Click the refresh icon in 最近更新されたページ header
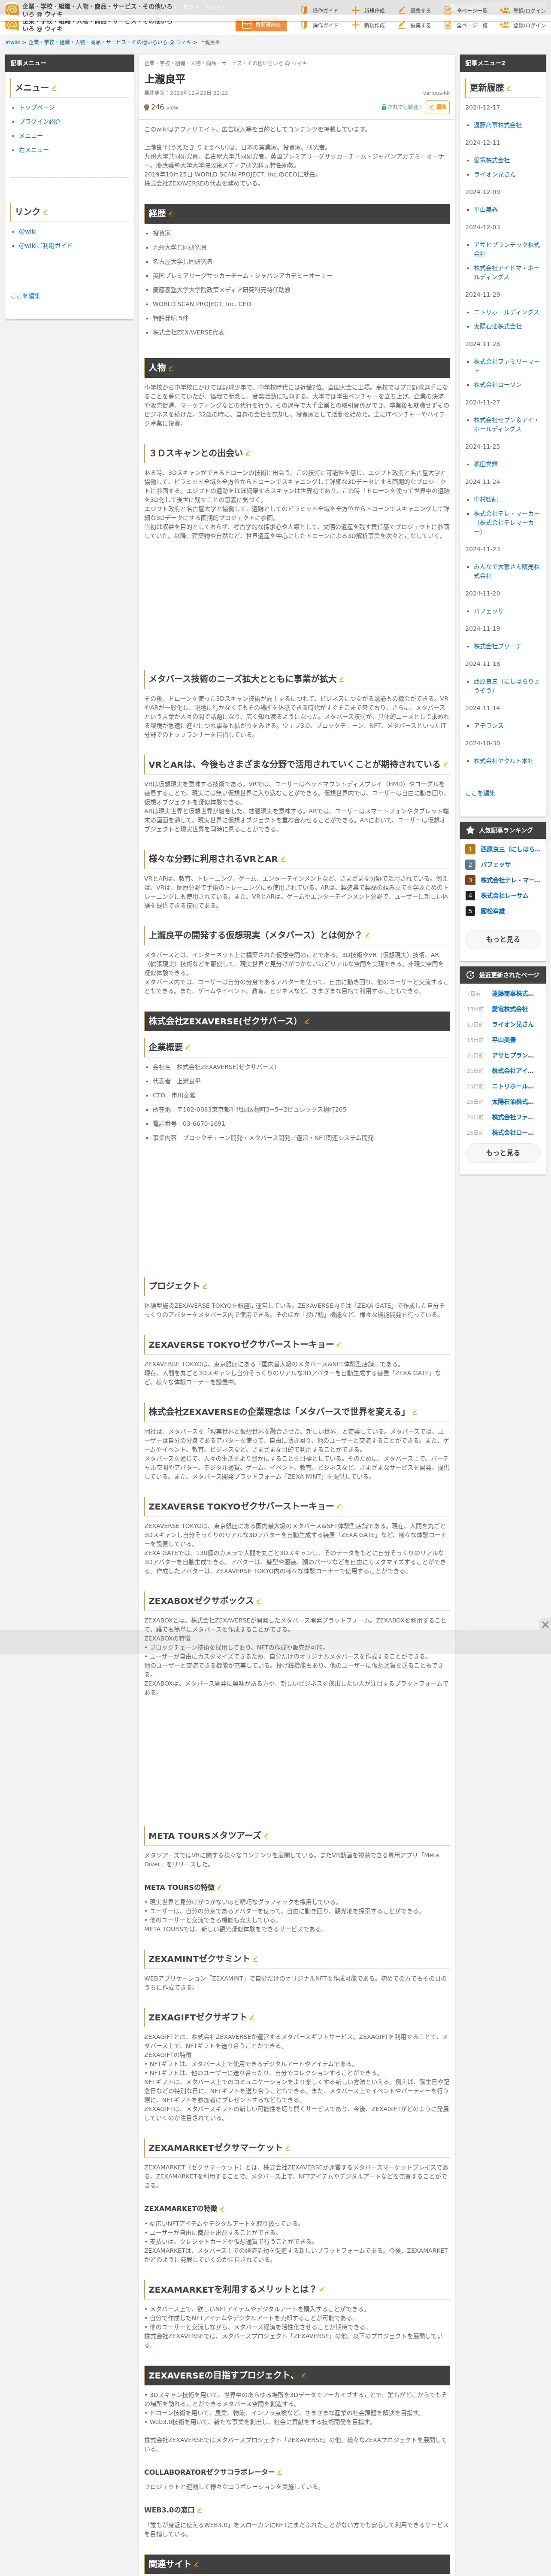551x2576 pixels. [x=470, y=974]
